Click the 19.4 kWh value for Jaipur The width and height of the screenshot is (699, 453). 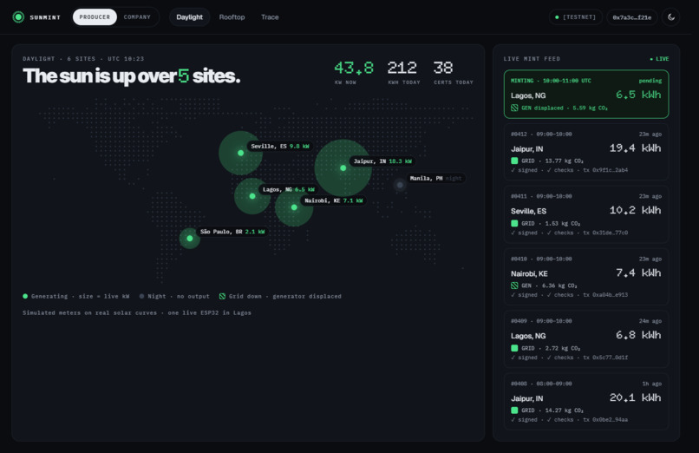635,148
